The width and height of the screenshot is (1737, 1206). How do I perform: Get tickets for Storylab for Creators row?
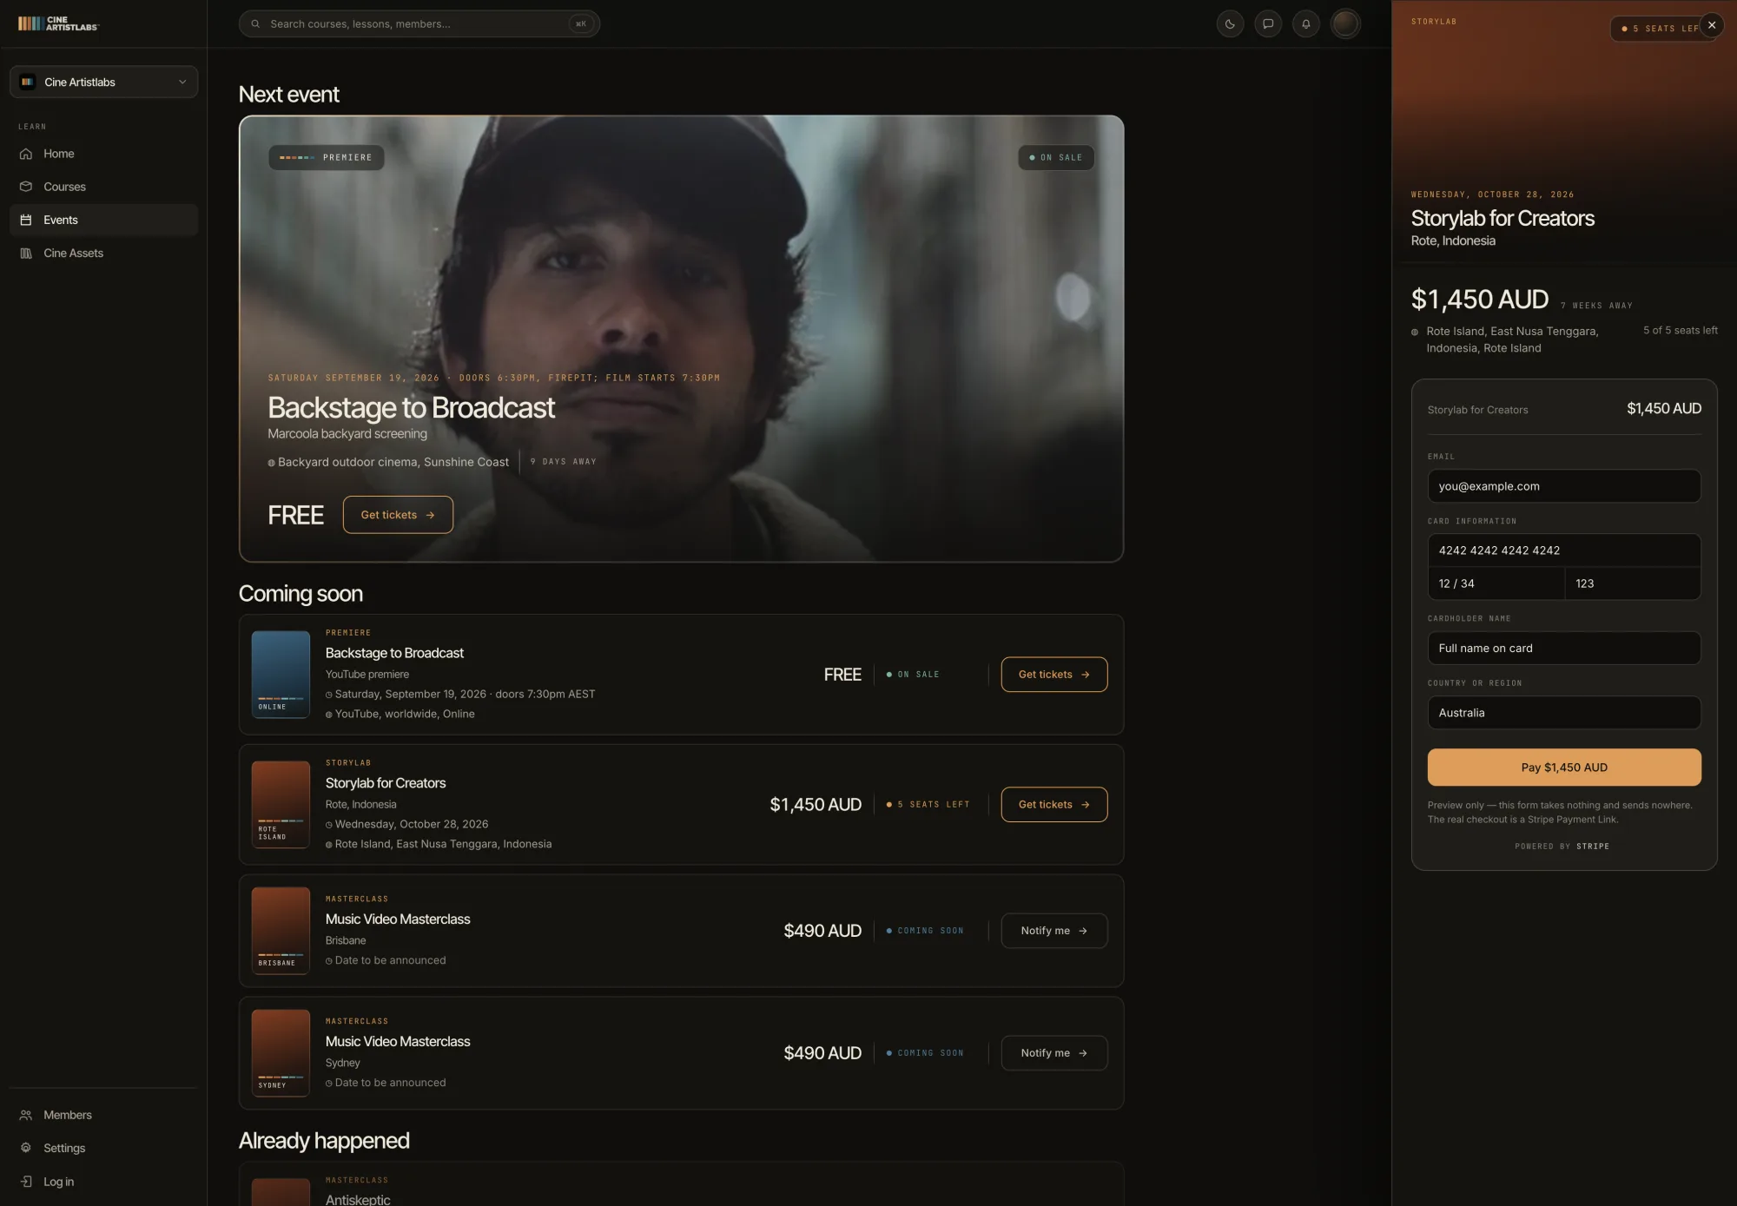coord(1053,805)
